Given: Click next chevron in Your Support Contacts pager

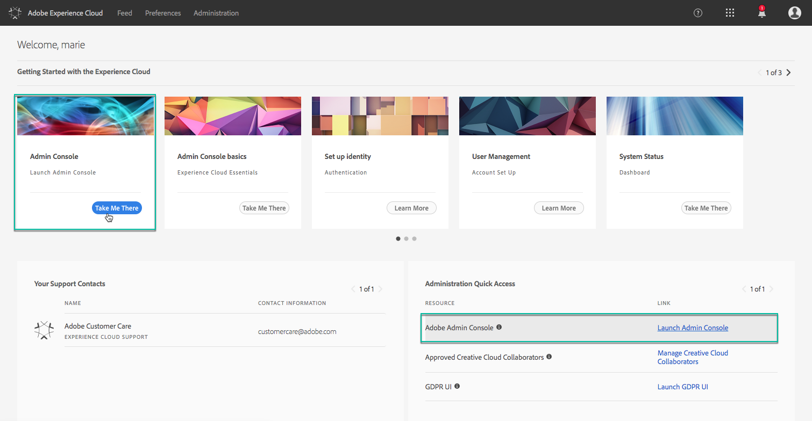Looking at the screenshot, I should pyautogui.click(x=381, y=288).
